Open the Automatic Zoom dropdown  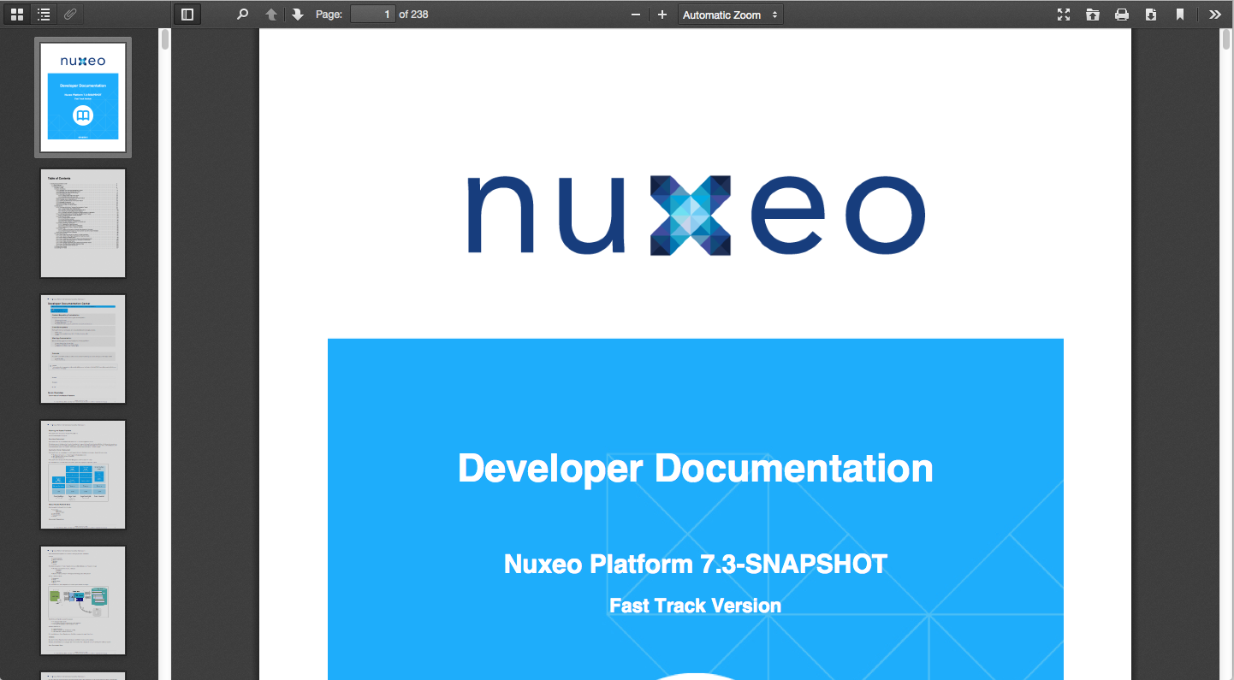(x=730, y=15)
